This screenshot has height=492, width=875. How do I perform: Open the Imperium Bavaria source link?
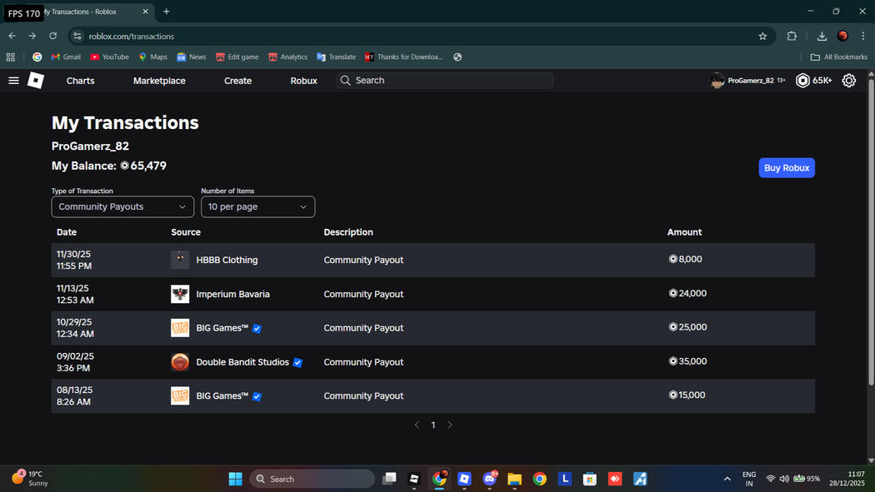tap(232, 294)
